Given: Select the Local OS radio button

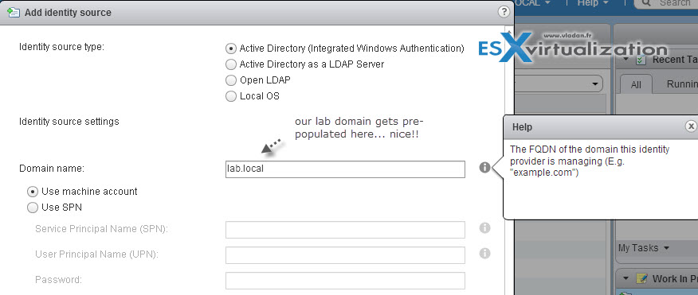Looking at the screenshot, I should pos(230,96).
